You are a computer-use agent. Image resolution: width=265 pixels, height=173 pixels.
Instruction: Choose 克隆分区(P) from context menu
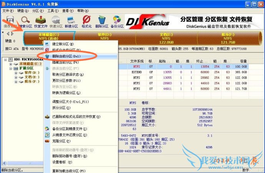tap(81, 141)
